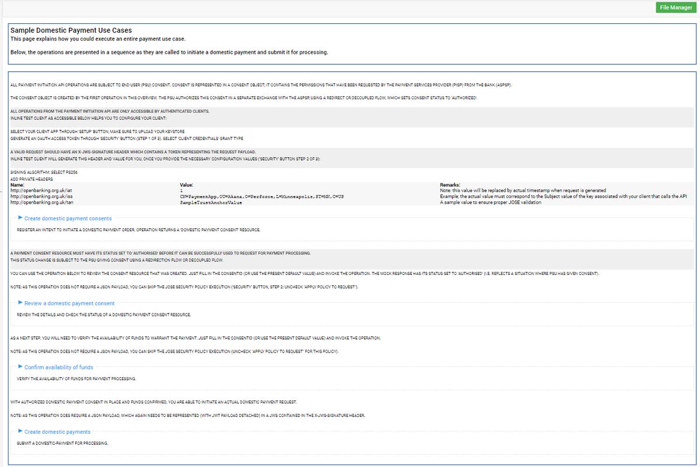Viewport: 700px width, 467px height.
Task: Select the text 'Submit a domestic-payment for processing'
Action: pyautogui.click(x=62, y=443)
